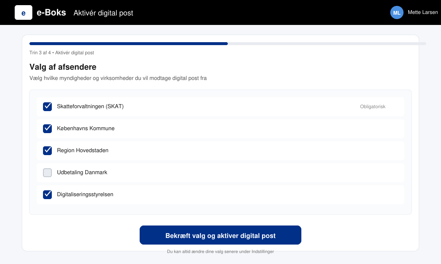
Task: Click the Region Hovedstaden label
Action: point(83,151)
